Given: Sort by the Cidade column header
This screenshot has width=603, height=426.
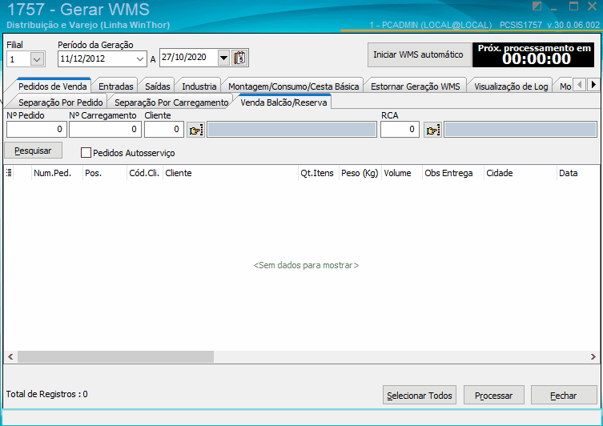Looking at the screenshot, I should click(x=521, y=173).
